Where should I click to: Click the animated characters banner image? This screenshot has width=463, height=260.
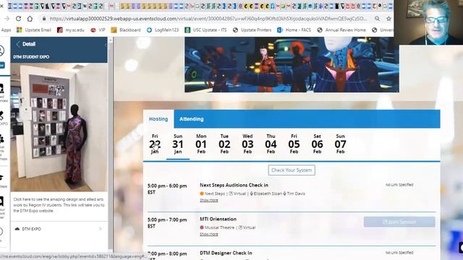coord(292,64)
